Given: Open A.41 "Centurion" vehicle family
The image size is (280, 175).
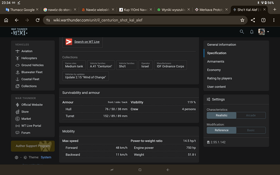Looking at the screenshot, I should (x=101, y=65).
